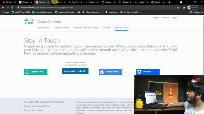Select Stay In Touch nav item
This screenshot has height=114, width=204.
coord(121,28)
